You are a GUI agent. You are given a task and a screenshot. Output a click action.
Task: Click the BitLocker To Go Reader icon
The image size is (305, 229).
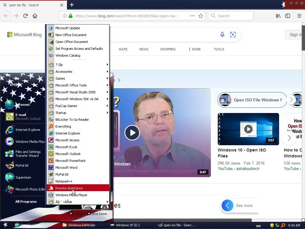(x=51, y=120)
